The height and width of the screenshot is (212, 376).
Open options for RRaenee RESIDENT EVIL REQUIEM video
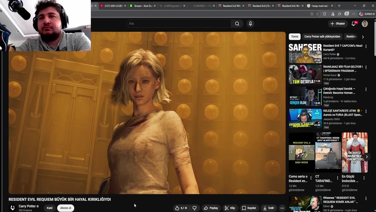pyautogui.click(x=366, y=199)
